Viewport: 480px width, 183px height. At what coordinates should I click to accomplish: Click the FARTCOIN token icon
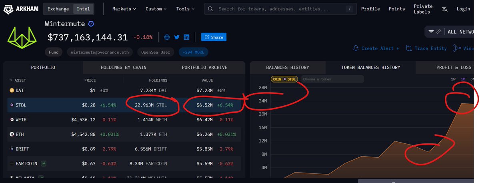pyautogui.click(x=11, y=163)
